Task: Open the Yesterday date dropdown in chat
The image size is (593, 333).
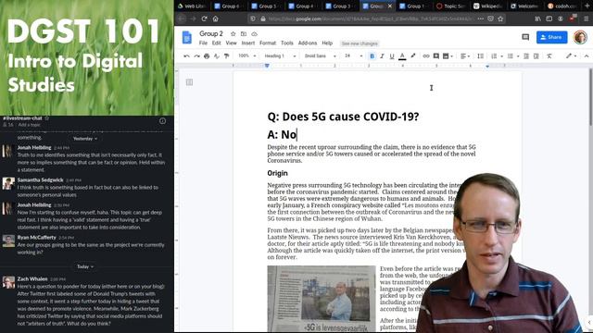Action: [x=85, y=139]
